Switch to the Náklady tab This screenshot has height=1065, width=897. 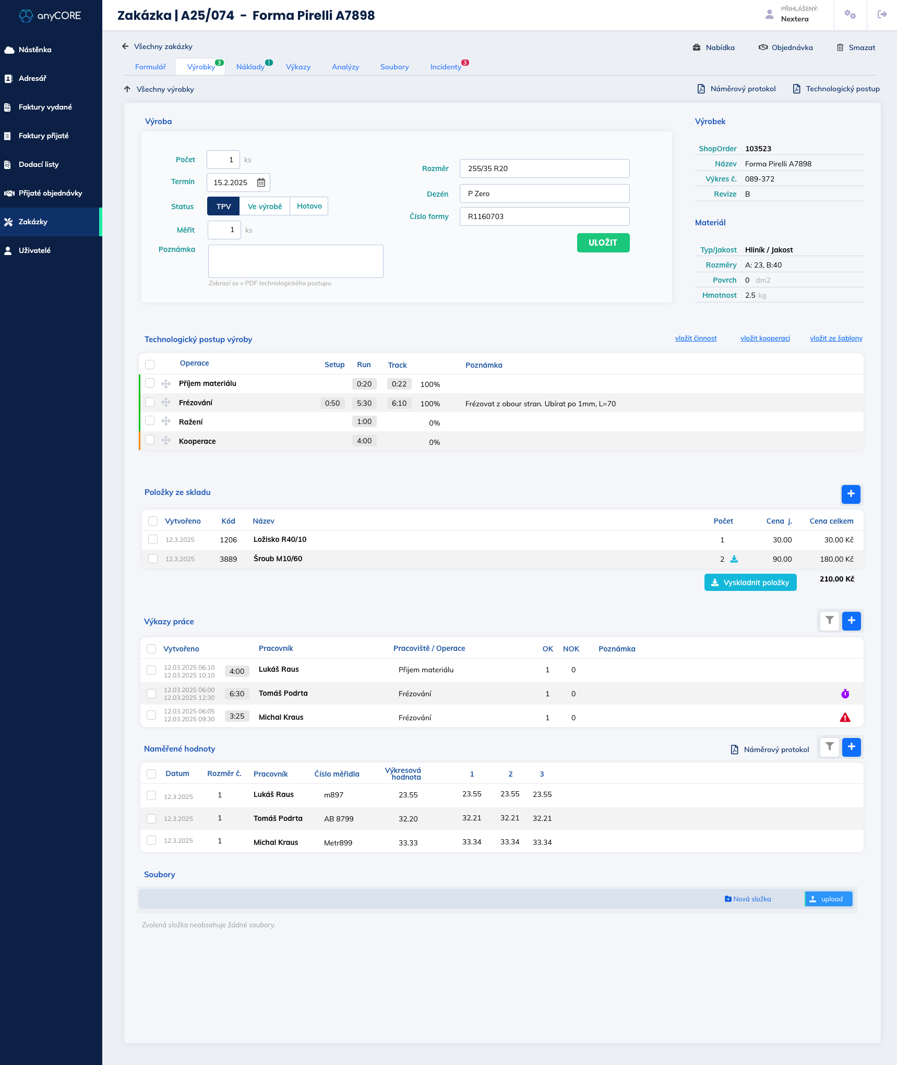click(x=250, y=67)
